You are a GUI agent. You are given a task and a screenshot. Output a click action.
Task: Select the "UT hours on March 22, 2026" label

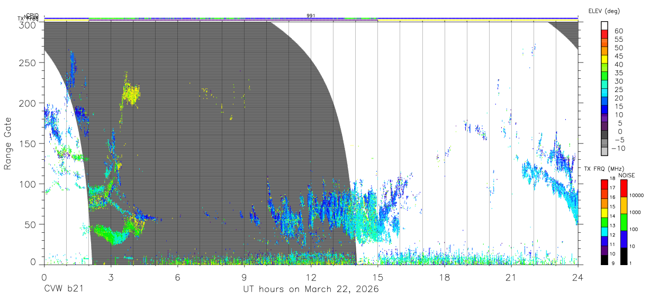point(311,289)
